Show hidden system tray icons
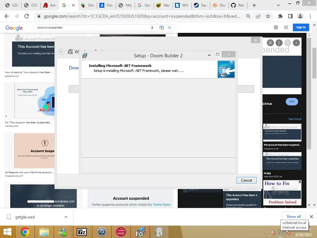Viewport: 317px width, 238px height. pos(265,232)
